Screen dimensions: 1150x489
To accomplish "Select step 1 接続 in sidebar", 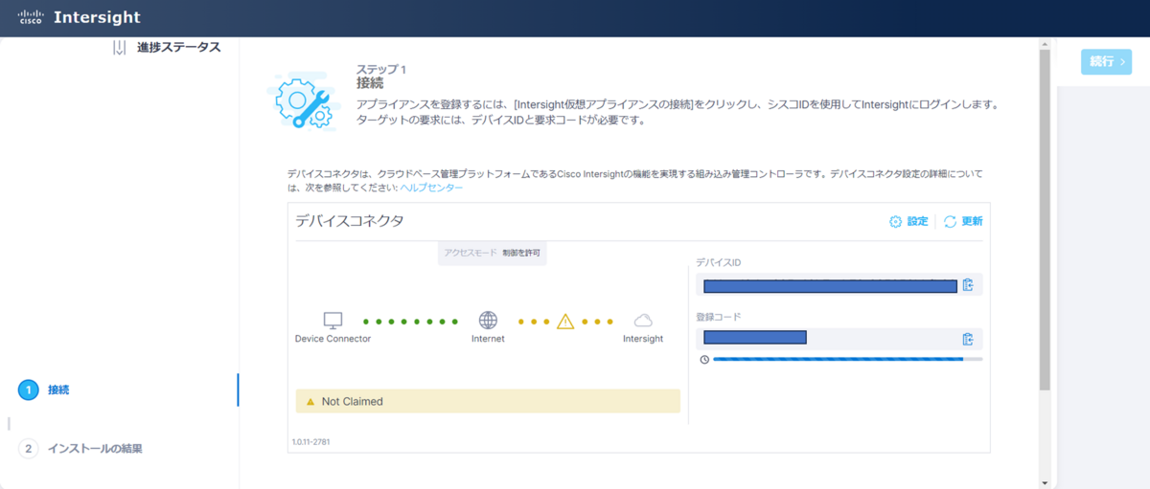I will click(44, 390).
